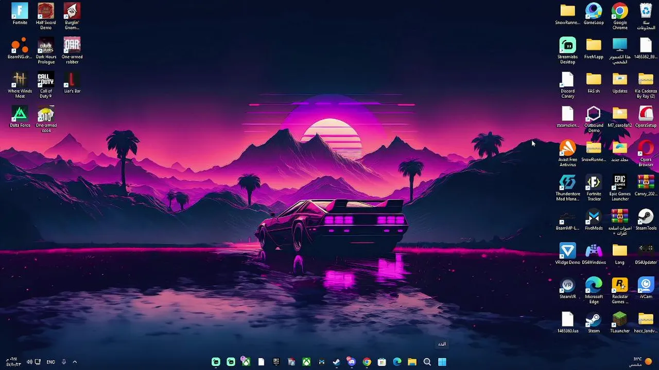Switch to Discord in the taskbar
The width and height of the screenshot is (659, 370).
click(352, 362)
